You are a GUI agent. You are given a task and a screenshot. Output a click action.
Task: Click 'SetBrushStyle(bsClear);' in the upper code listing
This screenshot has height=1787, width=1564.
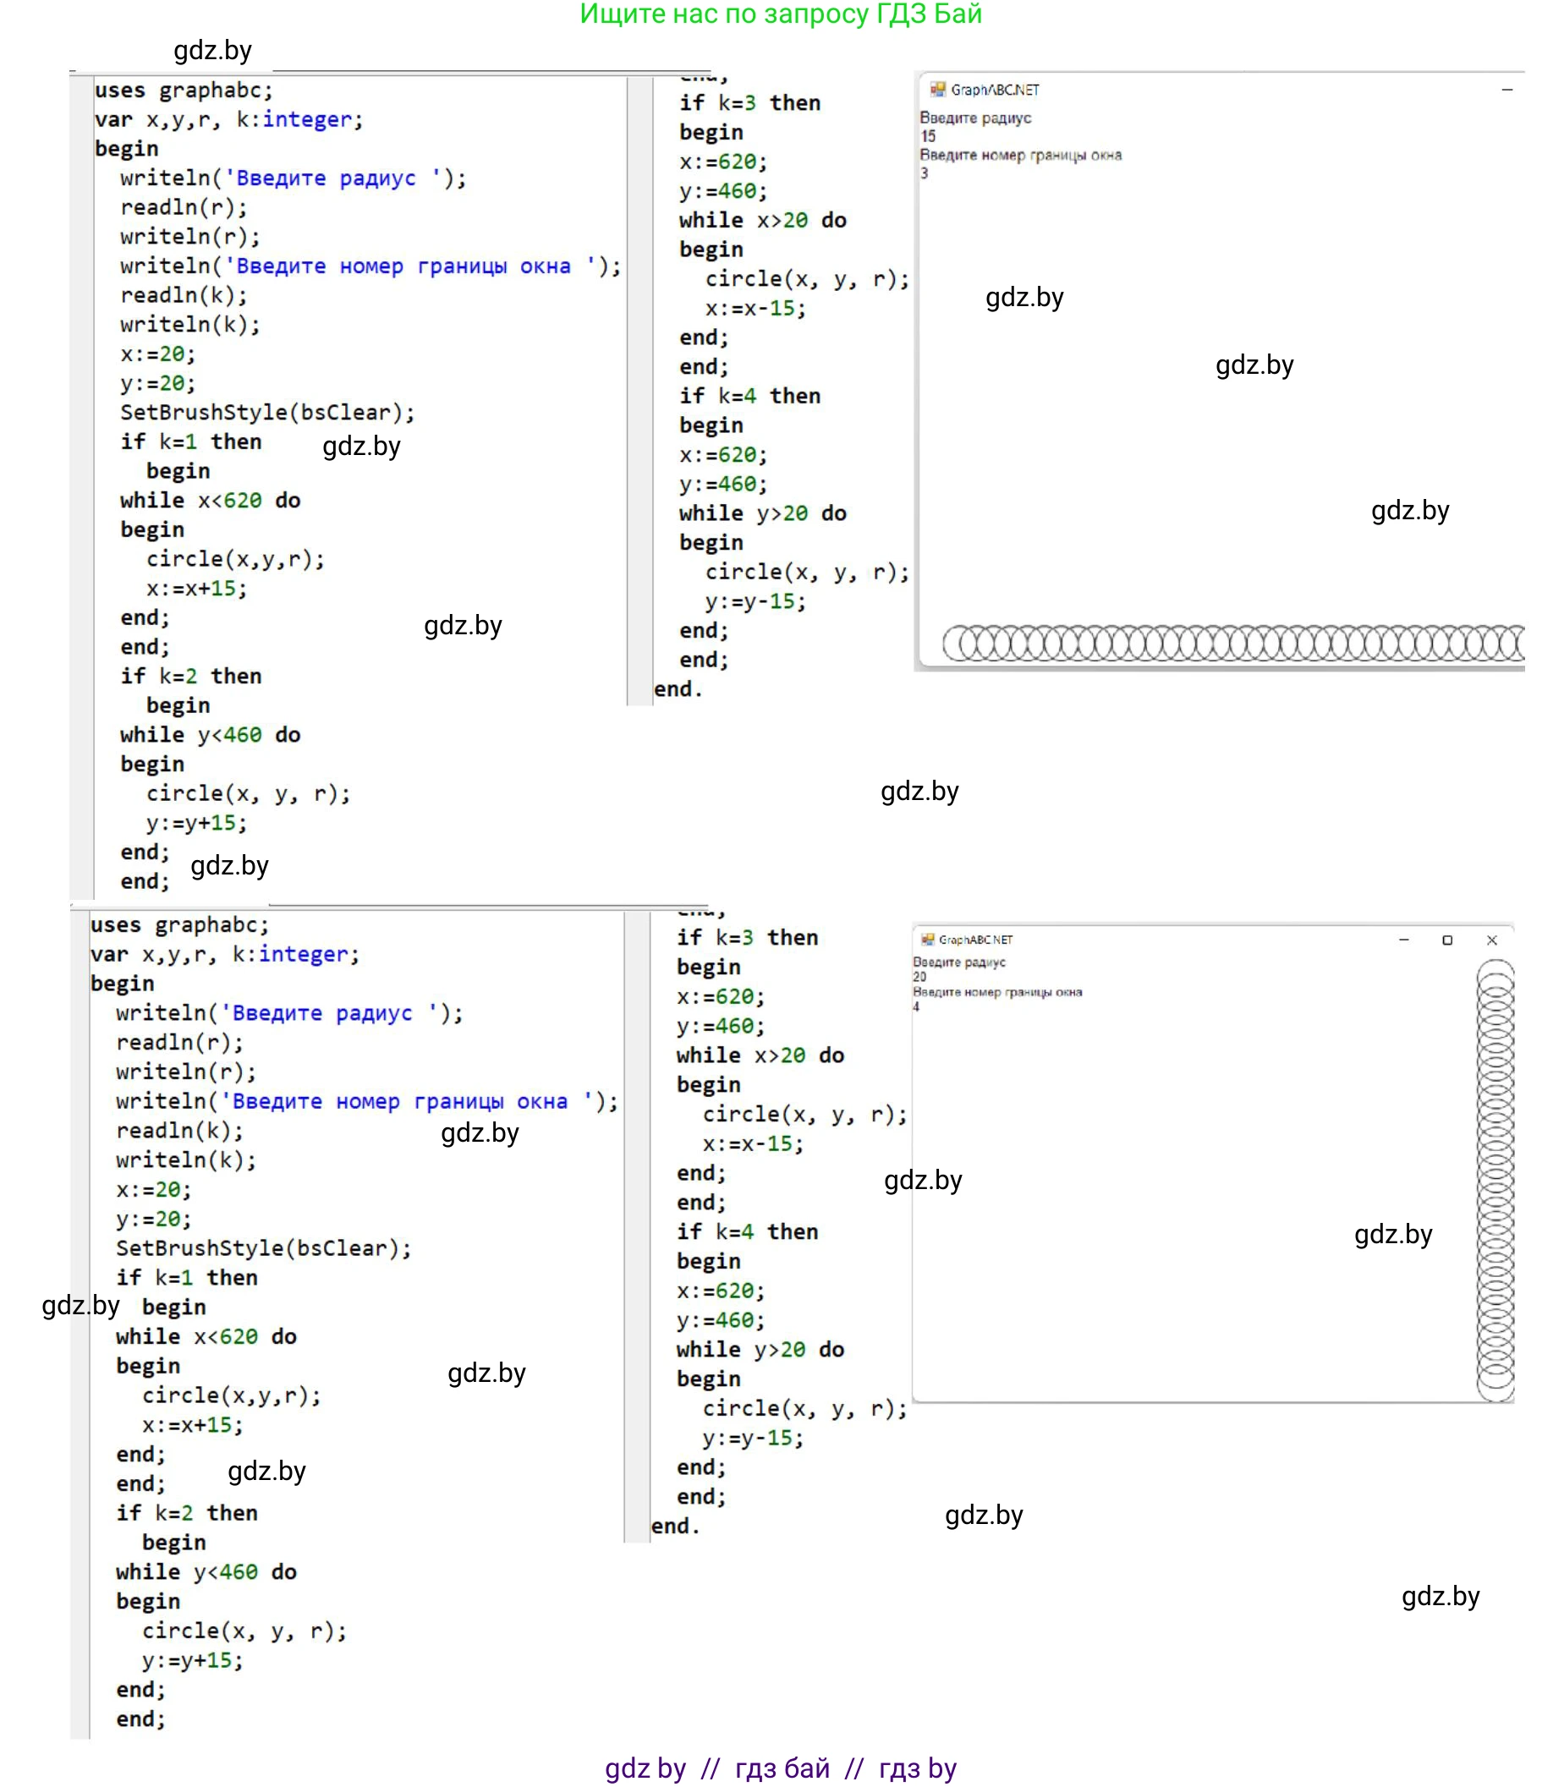coord(267,413)
